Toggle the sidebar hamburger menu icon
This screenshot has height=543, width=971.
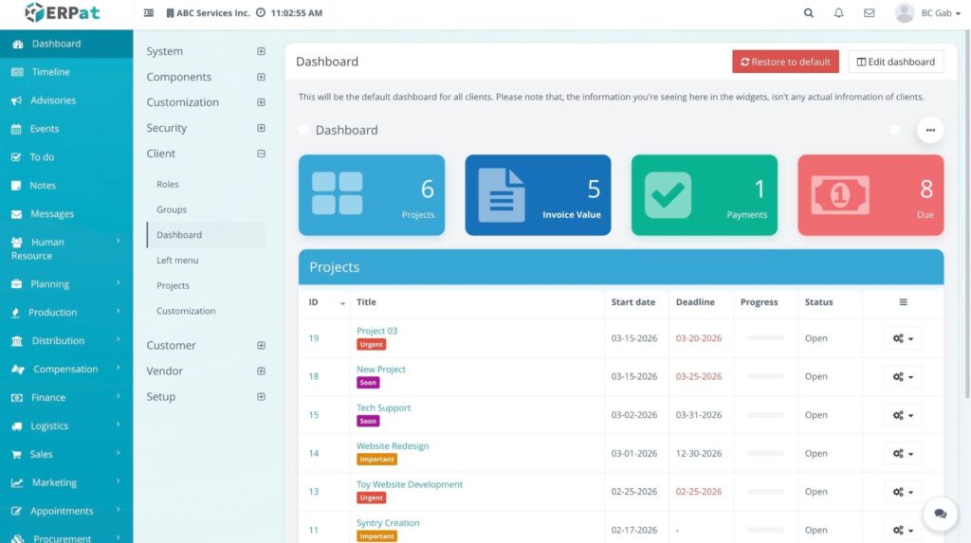coord(149,12)
